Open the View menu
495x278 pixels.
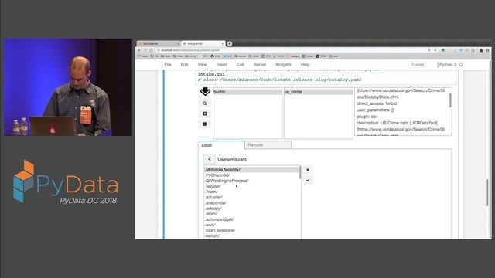pyautogui.click(x=202, y=65)
